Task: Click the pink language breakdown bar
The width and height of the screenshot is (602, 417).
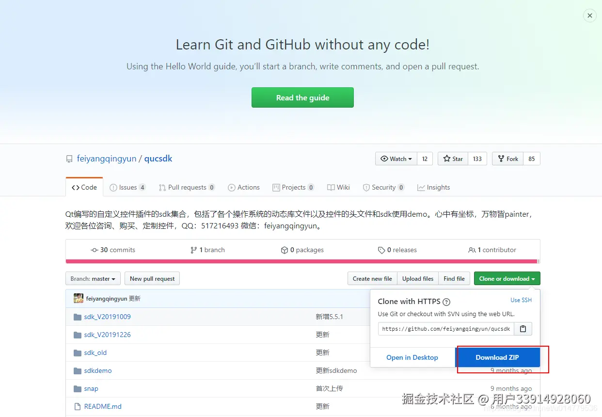Action: click(301, 261)
